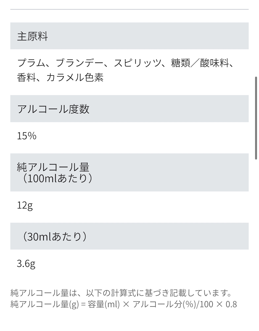Click 容量(ml) in the formula
Screen dimensions: 259x331
pyautogui.click(x=101, y=304)
